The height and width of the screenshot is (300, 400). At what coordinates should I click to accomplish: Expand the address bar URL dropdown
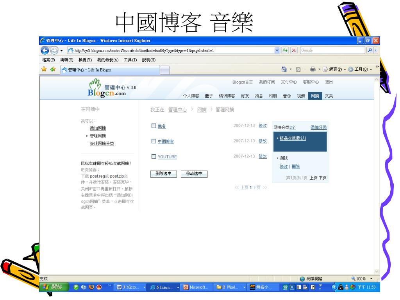coord(277,50)
